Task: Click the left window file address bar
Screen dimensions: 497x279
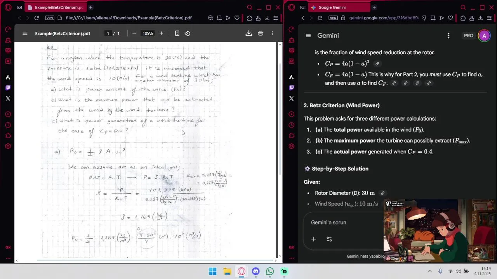Action: [x=129, y=18]
